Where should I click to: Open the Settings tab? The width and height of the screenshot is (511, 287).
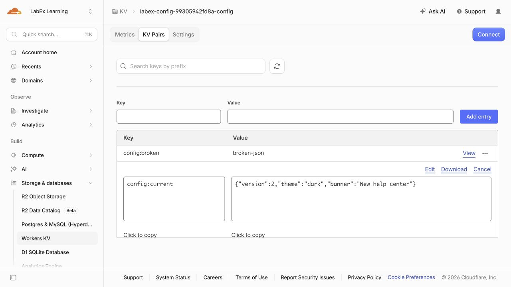click(x=183, y=35)
